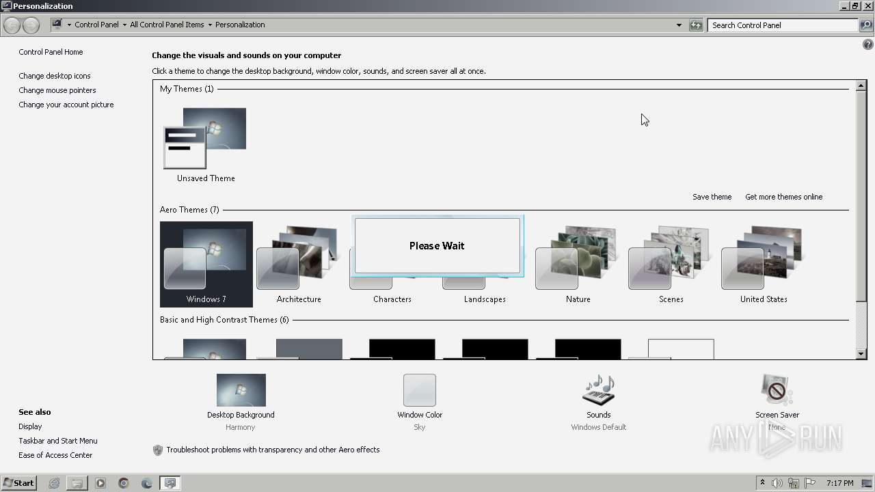Expand the address bar history dropdown
The image size is (875, 492).
pos(679,25)
